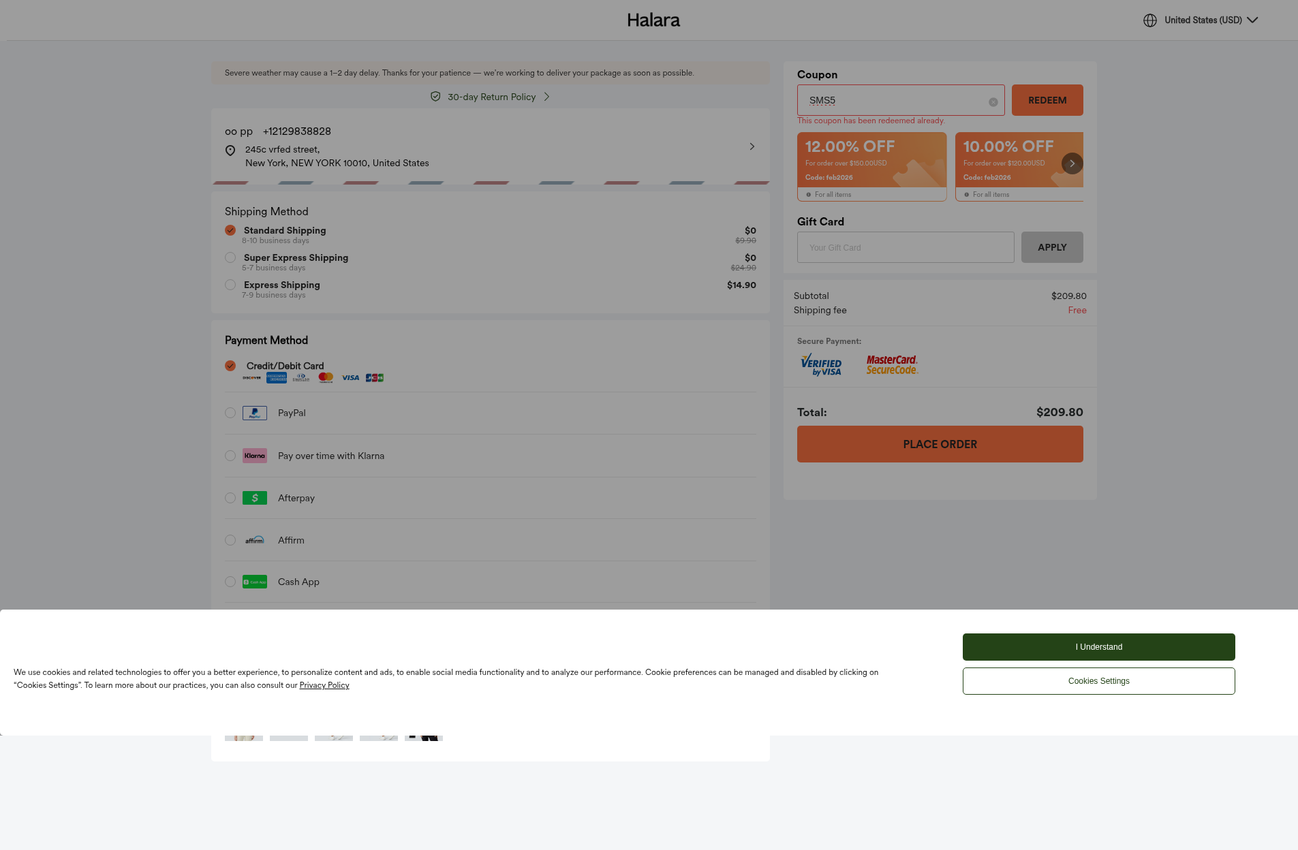Image resolution: width=1298 pixels, height=850 pixels.
Task: Select Express Shipping radio button
Action: click(x=230, y=285)
